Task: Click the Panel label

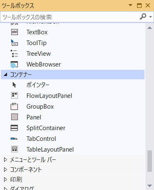Action: 34,117
